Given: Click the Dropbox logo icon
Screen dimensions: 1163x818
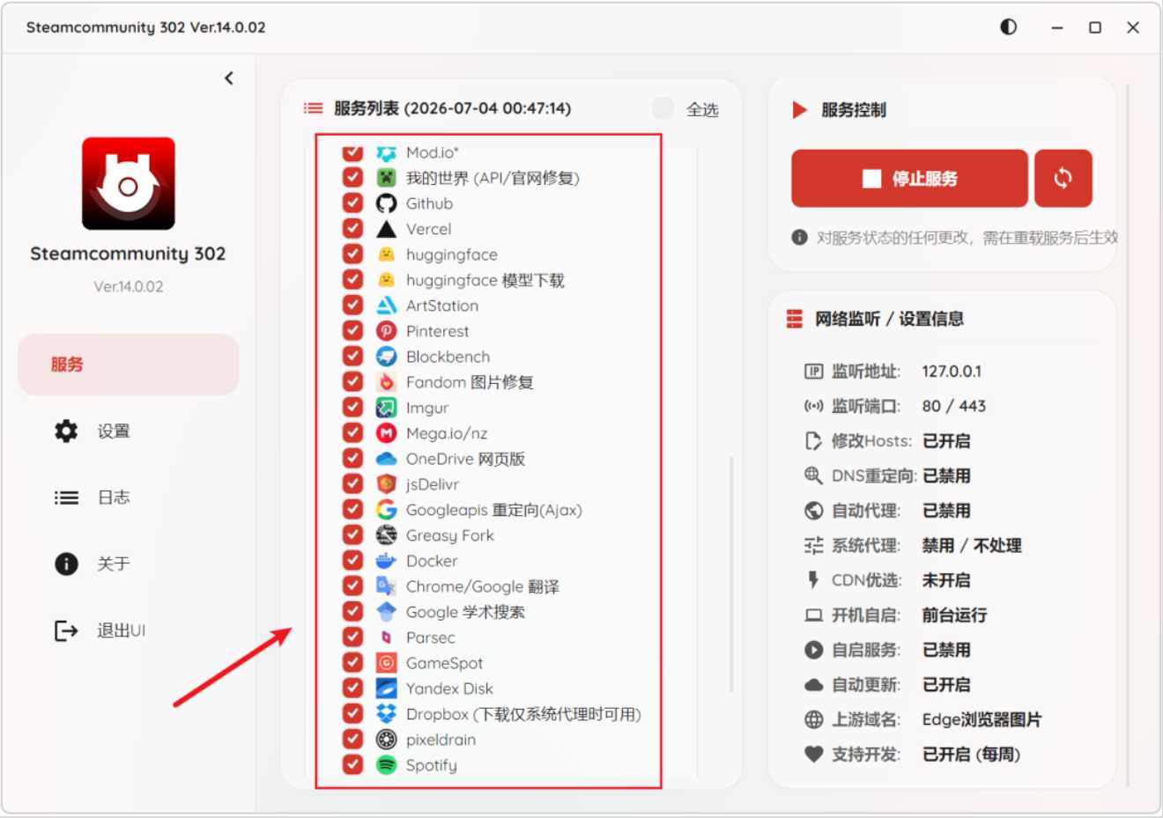Looking at the screenshot, I should point(386,714).
